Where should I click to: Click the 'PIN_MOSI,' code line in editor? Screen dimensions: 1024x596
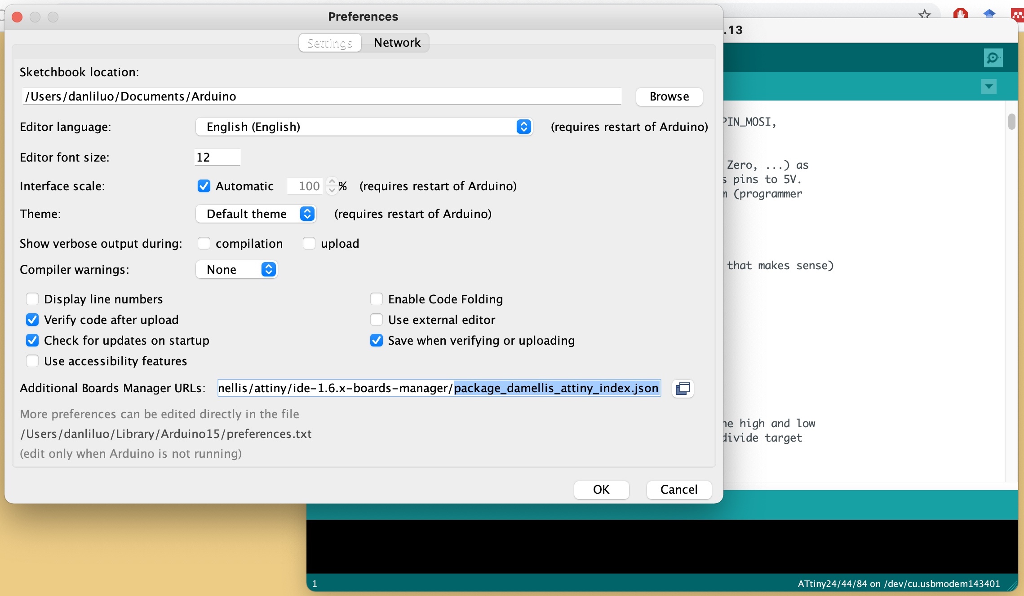point(749,122)
